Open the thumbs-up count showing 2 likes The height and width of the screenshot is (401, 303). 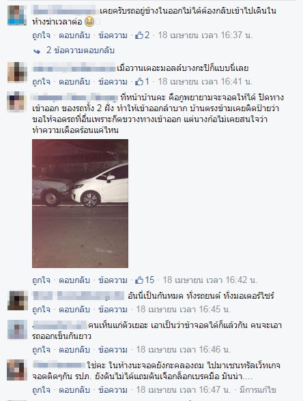pyautogui.click(x=142, y=35)
